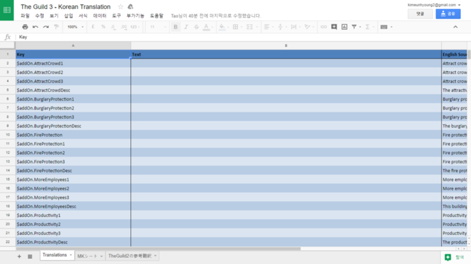This screenshot has height=264, width=471.
Task: Click the 댓글 comments button
Action: click(x=420, y=14)
